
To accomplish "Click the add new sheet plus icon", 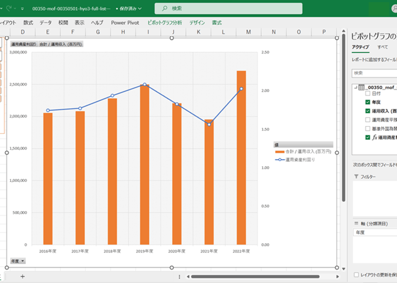I will point(22,277).
